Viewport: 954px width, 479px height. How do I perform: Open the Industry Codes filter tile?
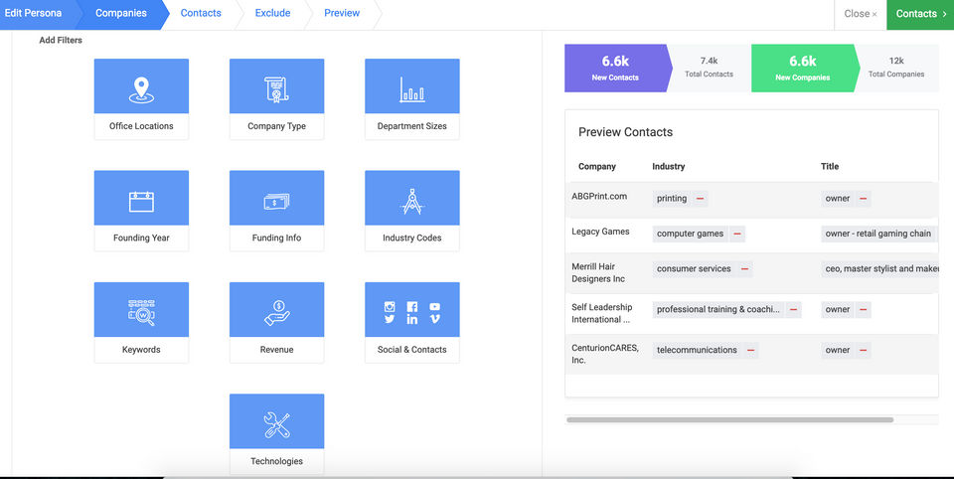pyautogui.click(x=411, y=211)
